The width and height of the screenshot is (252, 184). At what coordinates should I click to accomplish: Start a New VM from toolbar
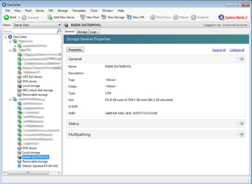pos(136,17)
